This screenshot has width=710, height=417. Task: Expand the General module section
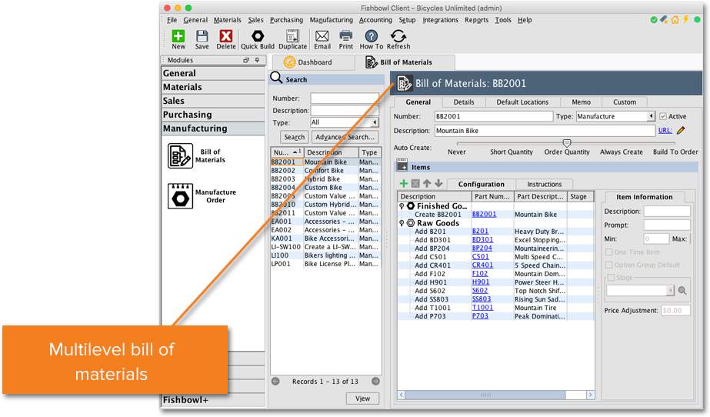point(213,73)
